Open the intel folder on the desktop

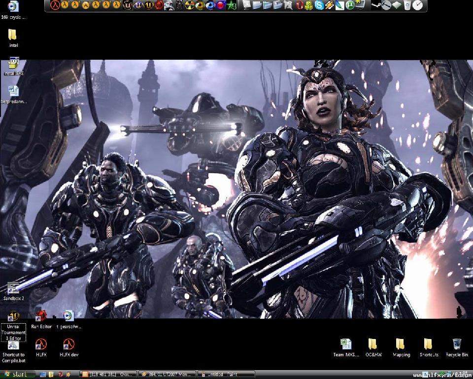click(x=13, y=38)
